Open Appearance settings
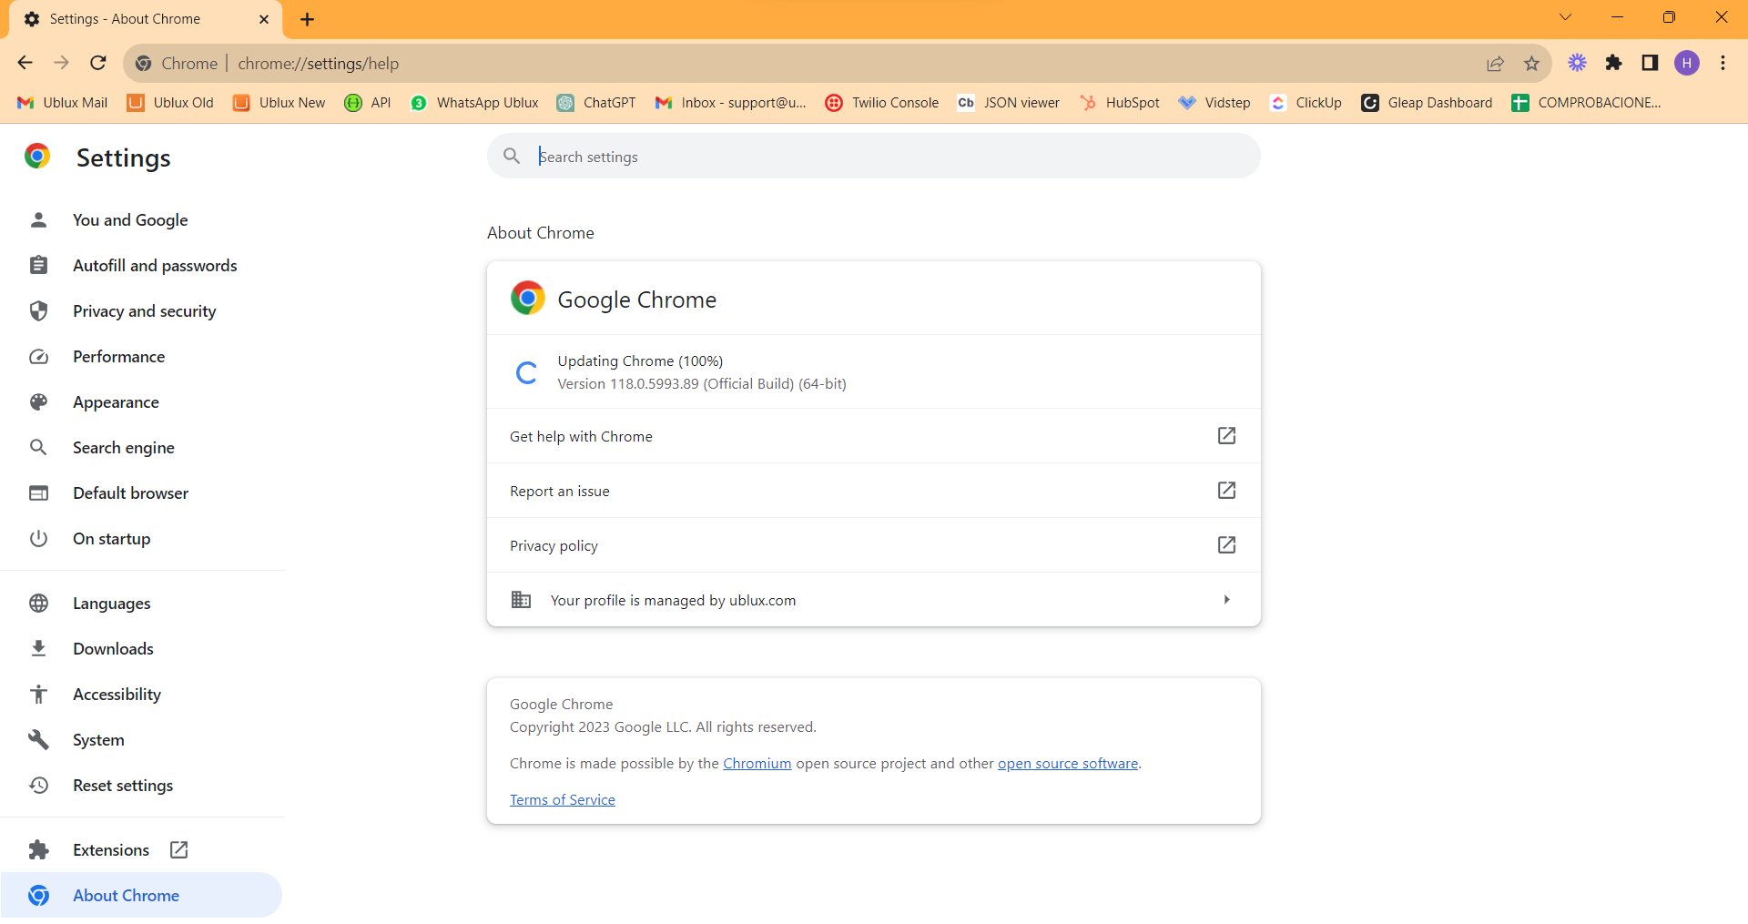 click(x=116, y=402)
